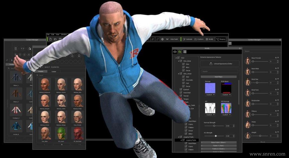289x158 pixels.
Task: Open the Edit menu
Action: coord(53,35)
